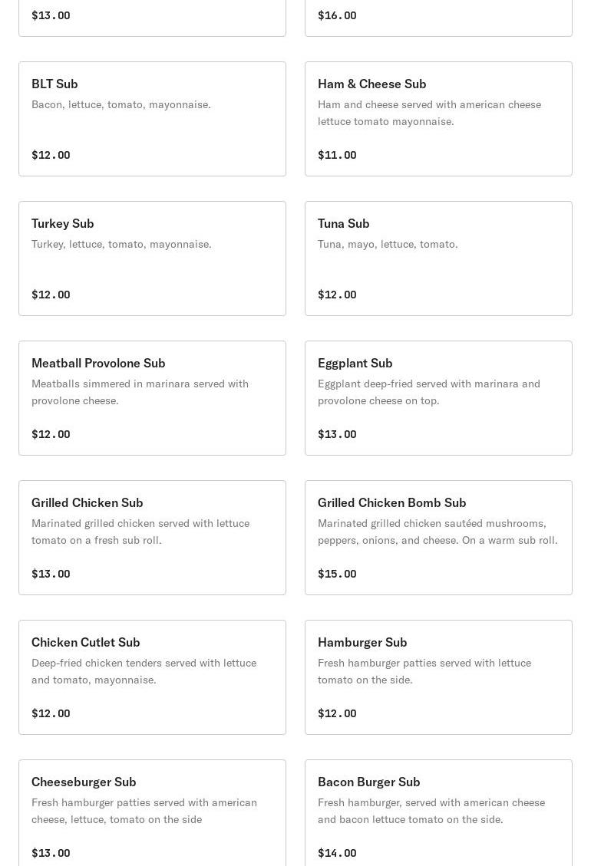Open the partially visible $13.00 top card
Viewport: 591px width, 866px height.
(152, 17)
